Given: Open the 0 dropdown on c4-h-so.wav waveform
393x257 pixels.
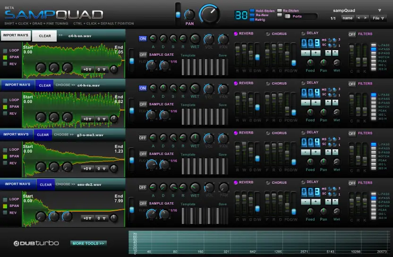Looking at the screenshot, I should (x=102, y=69).
